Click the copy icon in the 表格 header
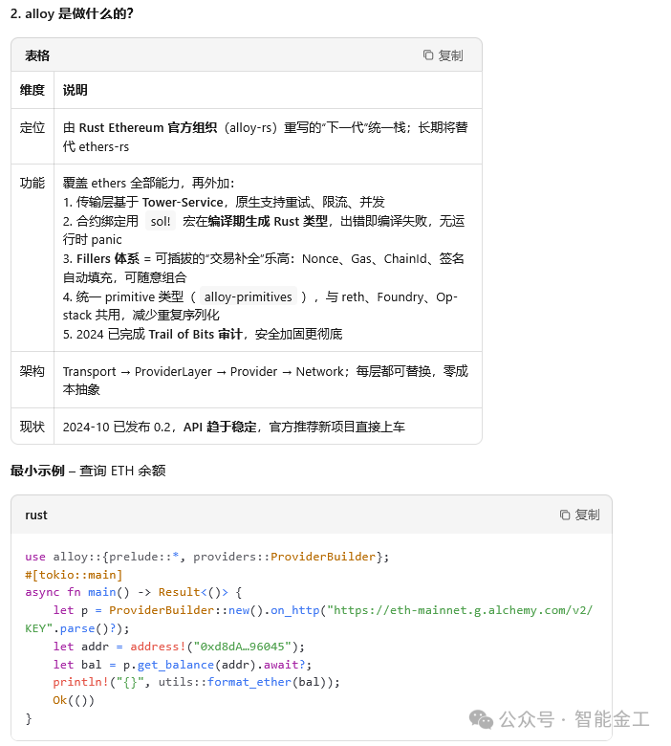671x746 pixels. 428,55
